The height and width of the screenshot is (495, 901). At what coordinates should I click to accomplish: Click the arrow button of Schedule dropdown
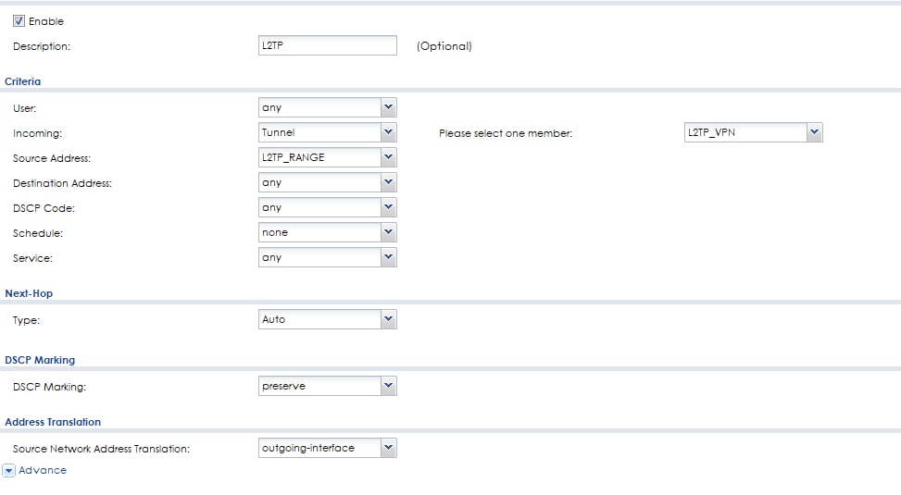pos(389,232)
